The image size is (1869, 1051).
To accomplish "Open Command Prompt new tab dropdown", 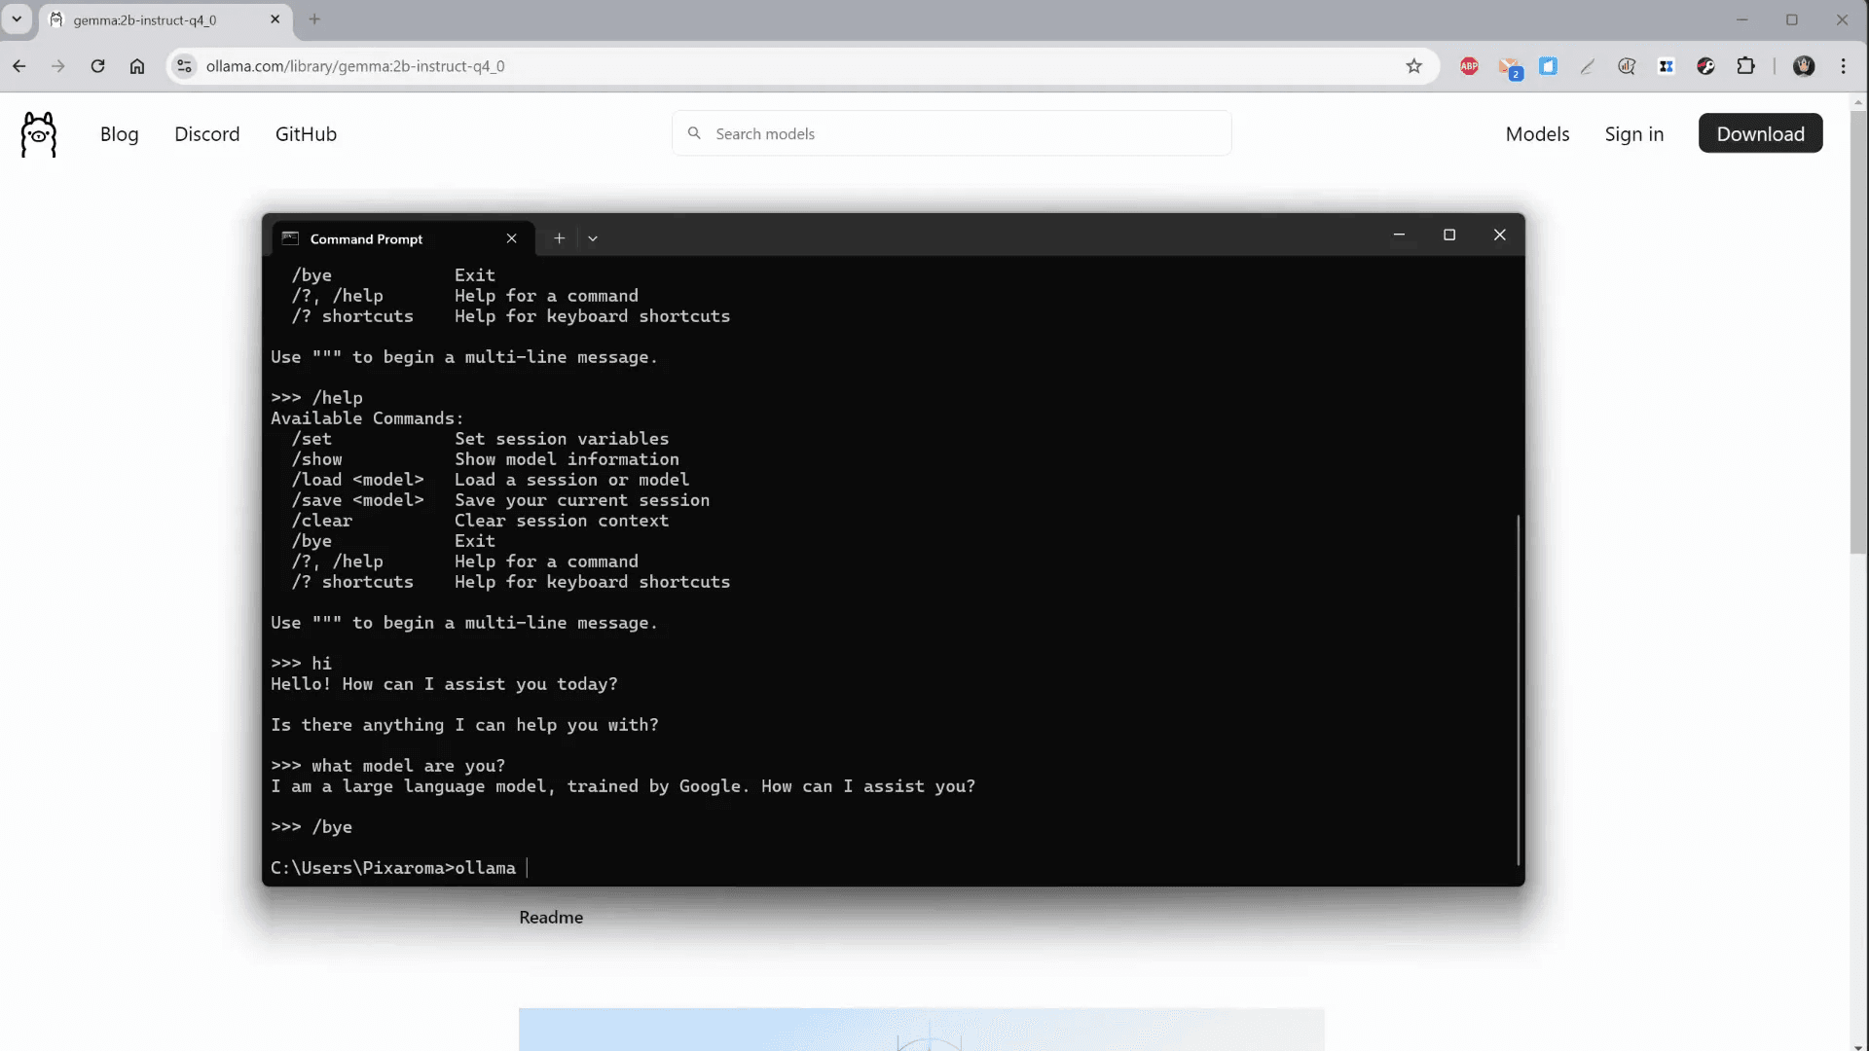I will coord(593,238).
